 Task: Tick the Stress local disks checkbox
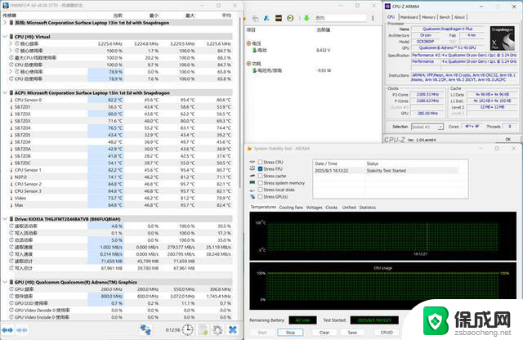pyautogui.click(x=260, y=190)
